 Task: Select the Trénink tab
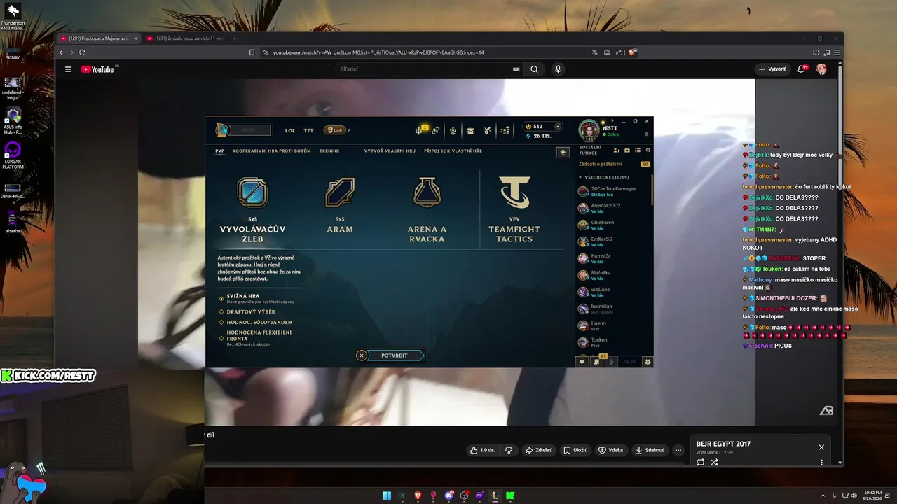tap(329, 150)
